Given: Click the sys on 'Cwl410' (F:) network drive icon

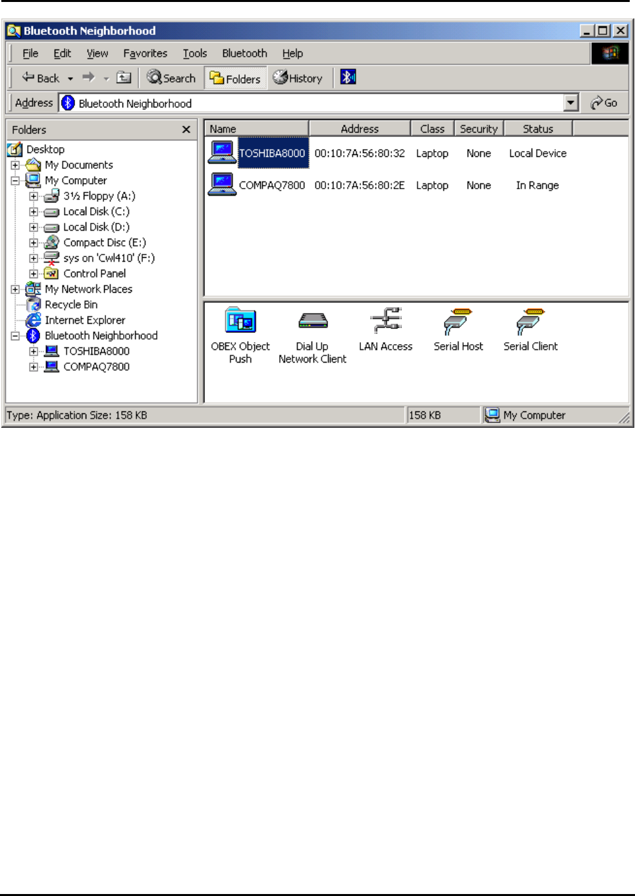Looking at the screenshot, I should 51,258.
